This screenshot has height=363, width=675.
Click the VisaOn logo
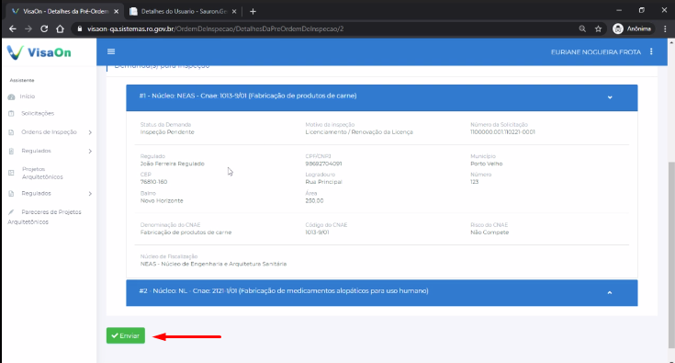point(39,52)
